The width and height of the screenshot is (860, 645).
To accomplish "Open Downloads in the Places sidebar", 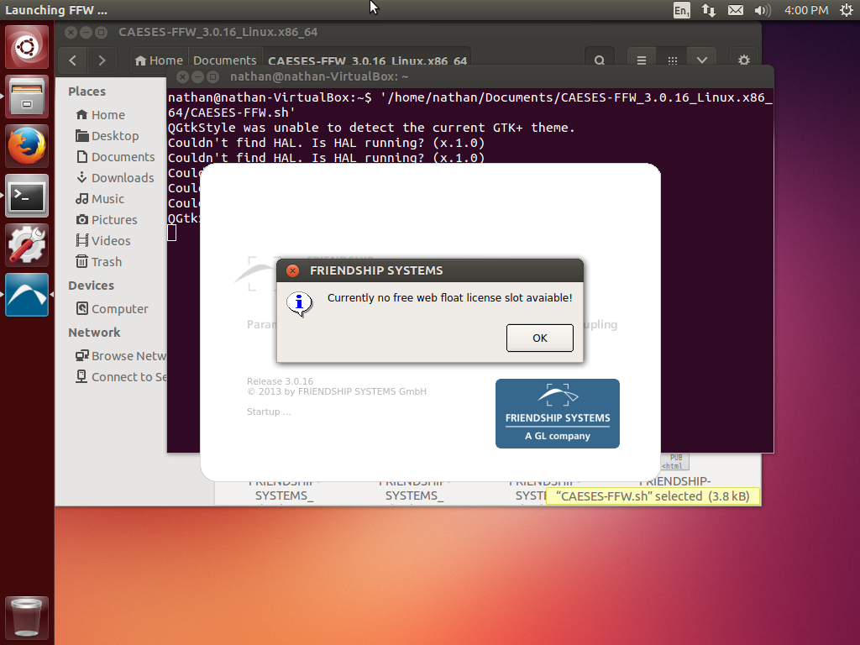I will (x=115, y=178).
